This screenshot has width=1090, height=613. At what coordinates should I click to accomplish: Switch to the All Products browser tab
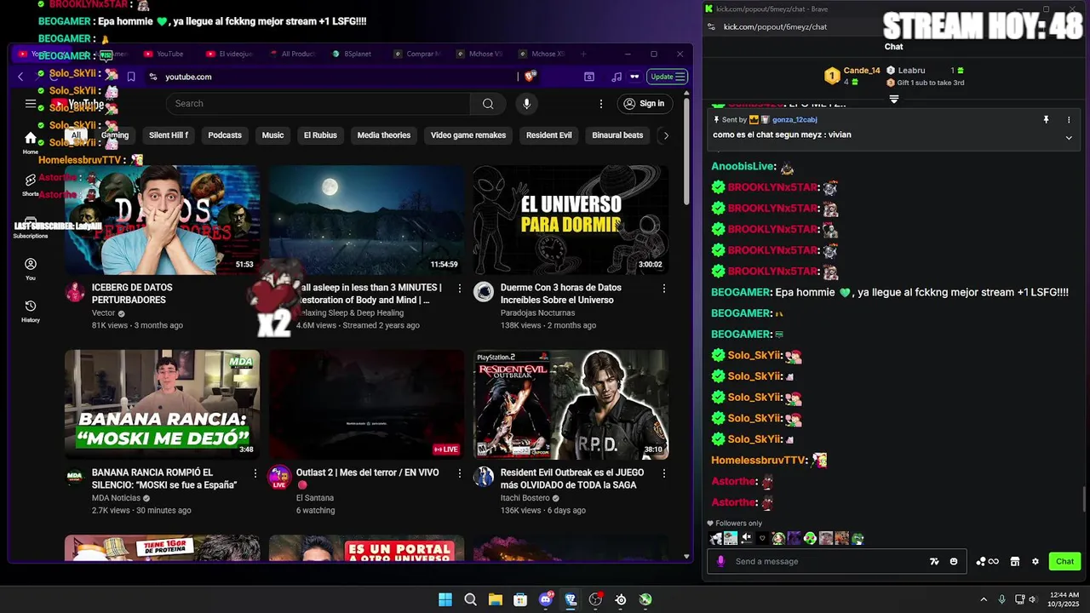pyautogui.click(x=292, y=54)
